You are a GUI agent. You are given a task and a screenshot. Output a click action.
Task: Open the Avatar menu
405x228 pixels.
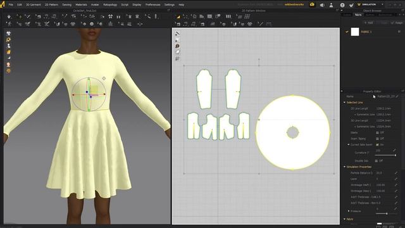coord(95,4)
